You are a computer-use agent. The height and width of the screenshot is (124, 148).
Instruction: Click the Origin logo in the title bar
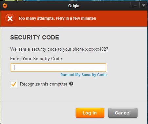coord(5,6)
